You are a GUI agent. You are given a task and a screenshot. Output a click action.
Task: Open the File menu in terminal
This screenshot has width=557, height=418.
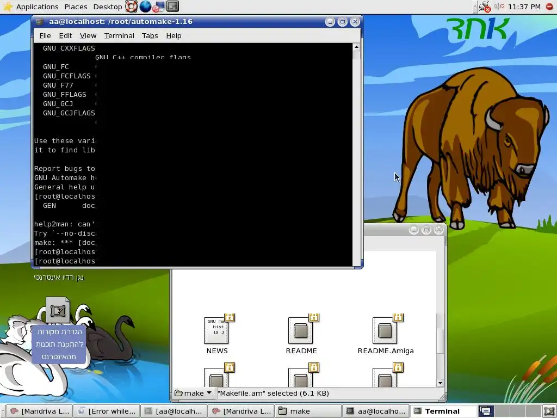[45, 35]
